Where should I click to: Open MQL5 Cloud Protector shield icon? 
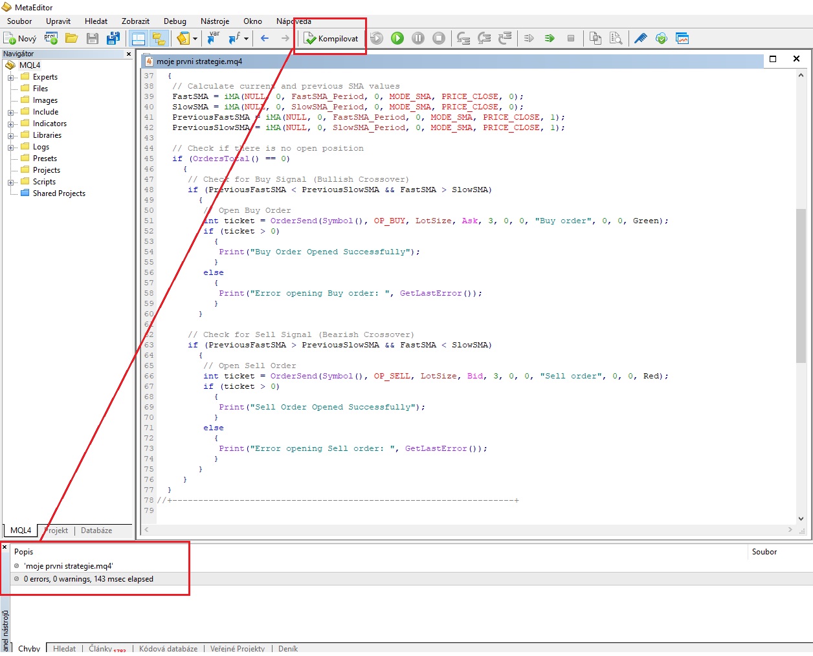coord(661,39)
